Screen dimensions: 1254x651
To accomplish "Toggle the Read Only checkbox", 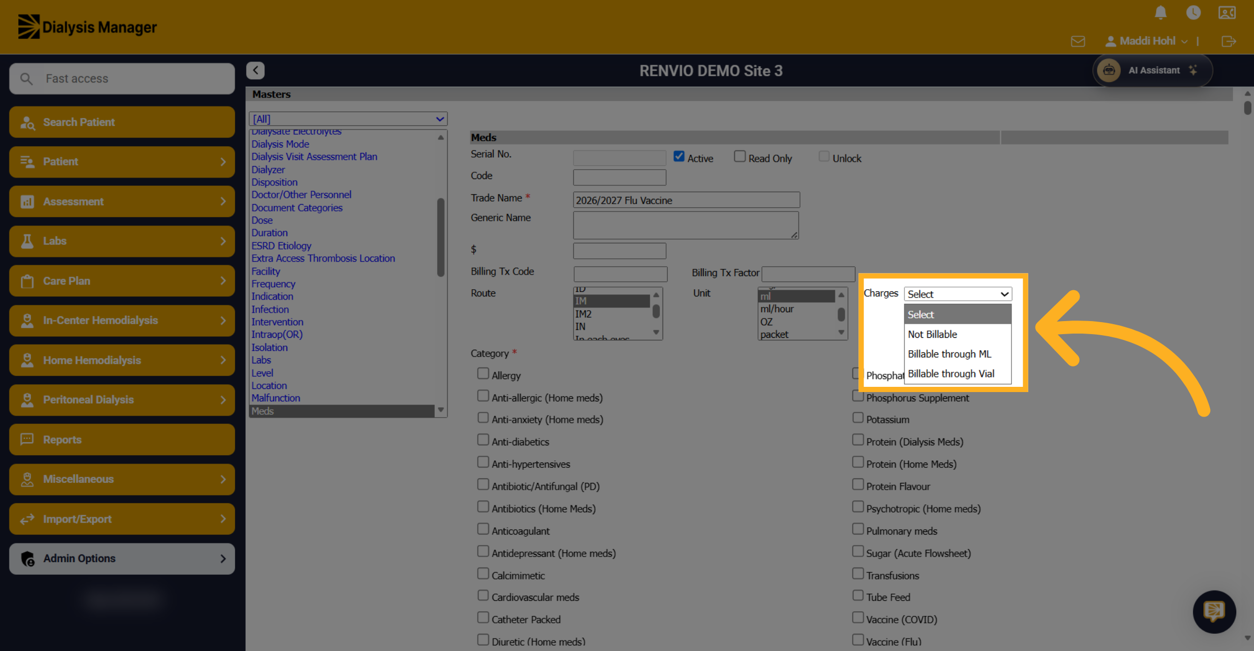I will pos(740,157).
